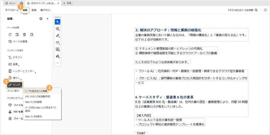Viewport: 270px width, 135px height.
Task: Open the 変換 tab
Action: (x=34, y=10)
